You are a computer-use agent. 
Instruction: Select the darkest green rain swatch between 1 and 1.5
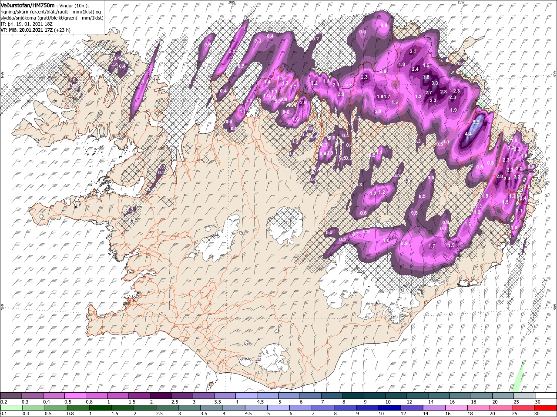(x=101, y=407)
